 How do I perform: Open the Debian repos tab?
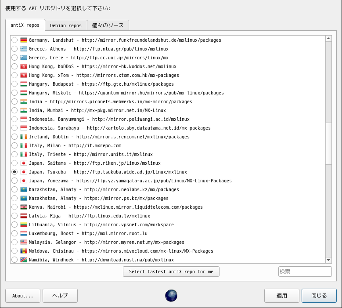click(x=66, y=25)
